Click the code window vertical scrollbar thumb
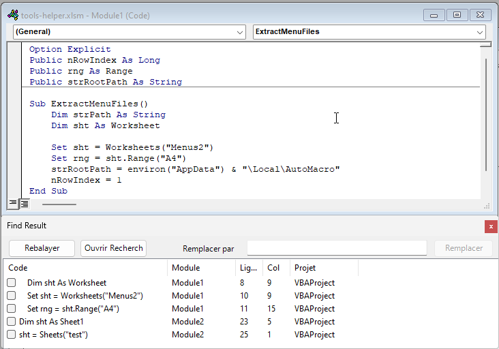This screenshot has width=499, height=349. click(486, 115)
